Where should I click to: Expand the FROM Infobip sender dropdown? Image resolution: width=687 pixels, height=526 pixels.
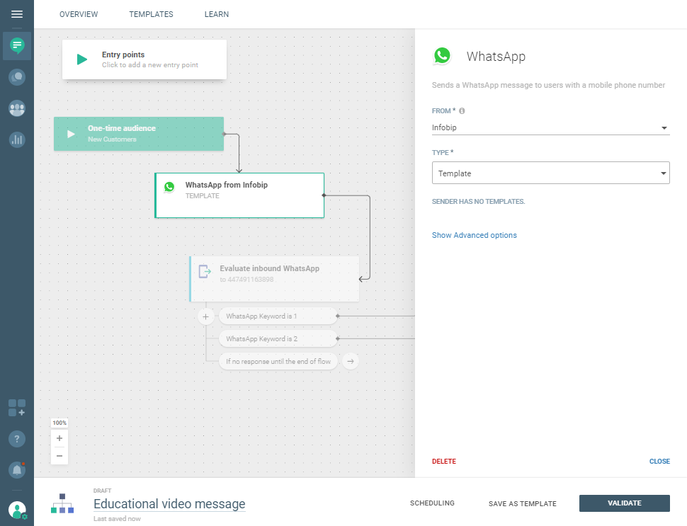(x=550, y=128)
